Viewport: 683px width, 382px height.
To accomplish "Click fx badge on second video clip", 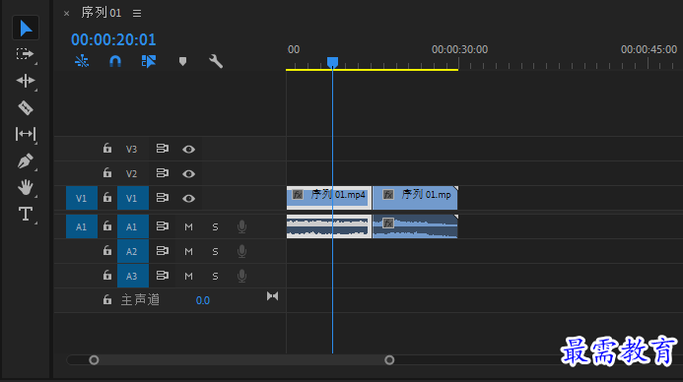I will [388, 195].
